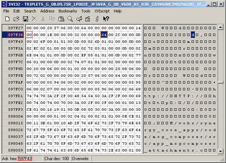Open the Tools menu
Image resolution: width=226 pixels, height=163 pixels.
coord(86,11)
